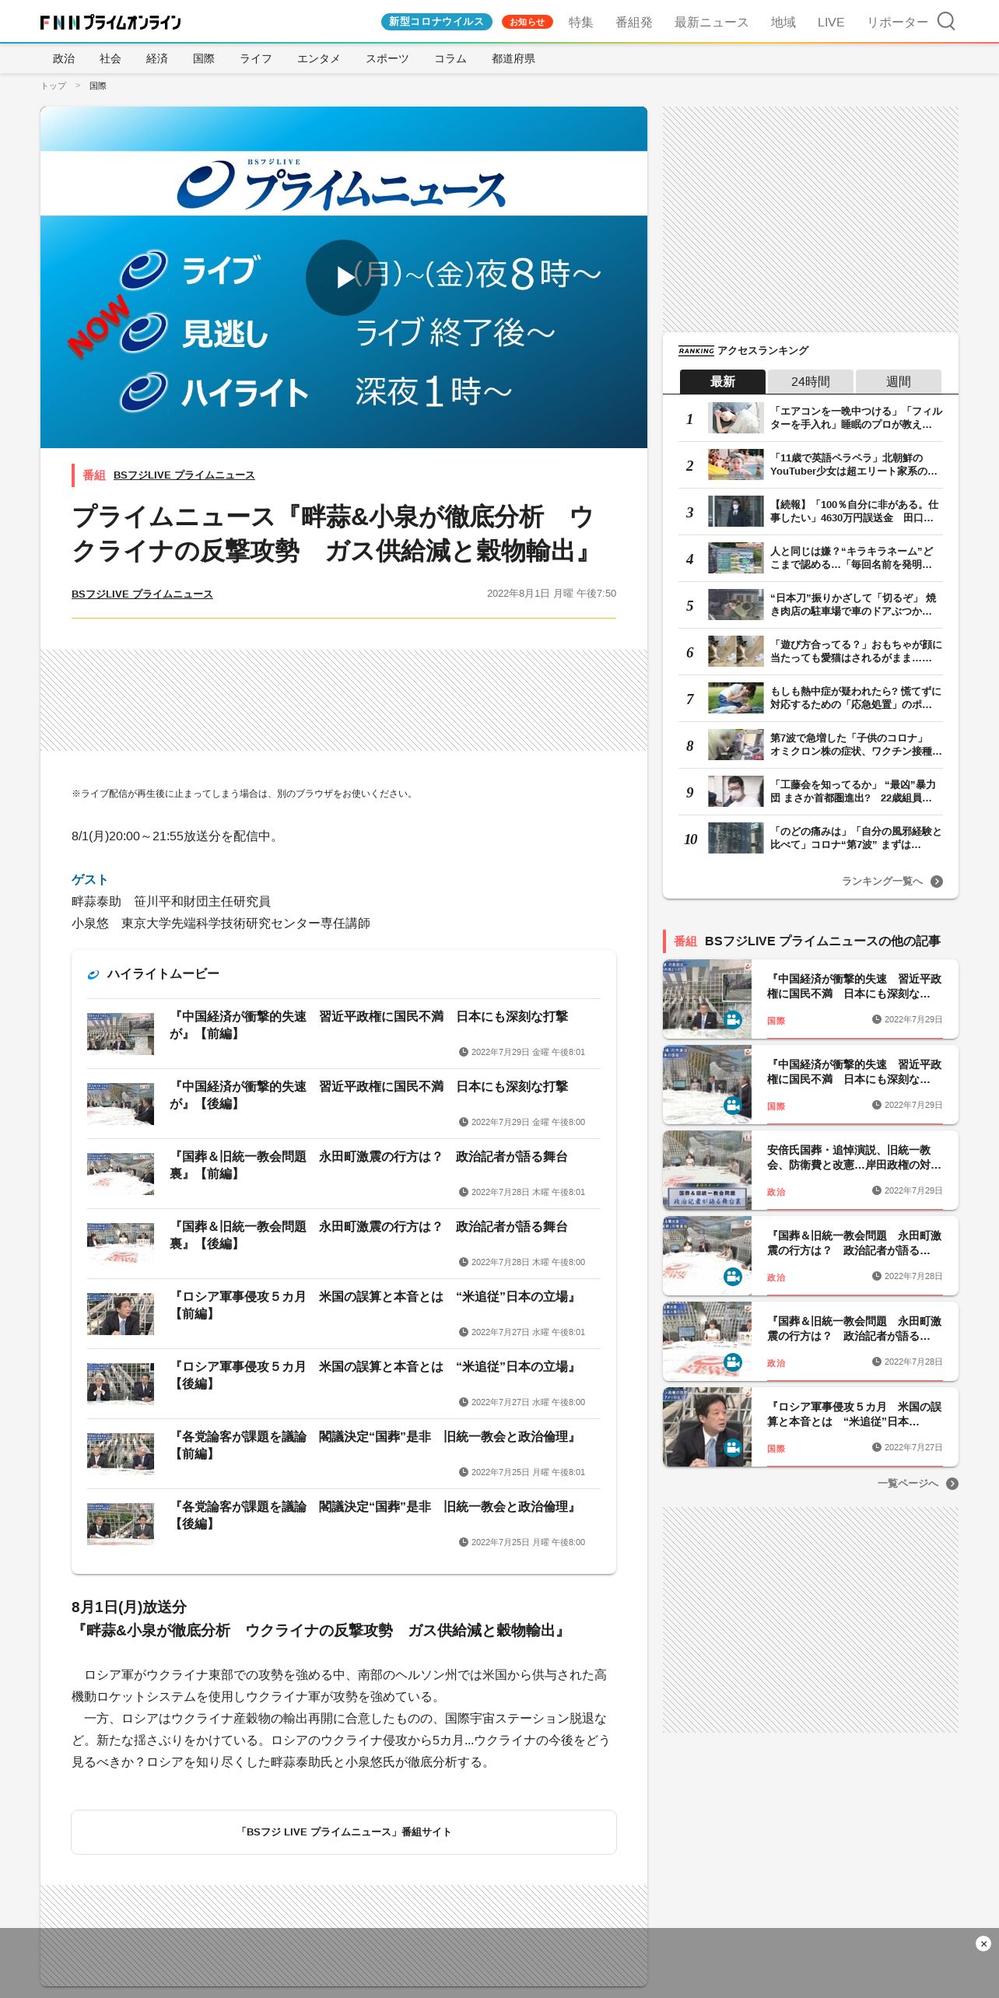
Task: Play the Prime News video
Action: click(x=343, y=277)
